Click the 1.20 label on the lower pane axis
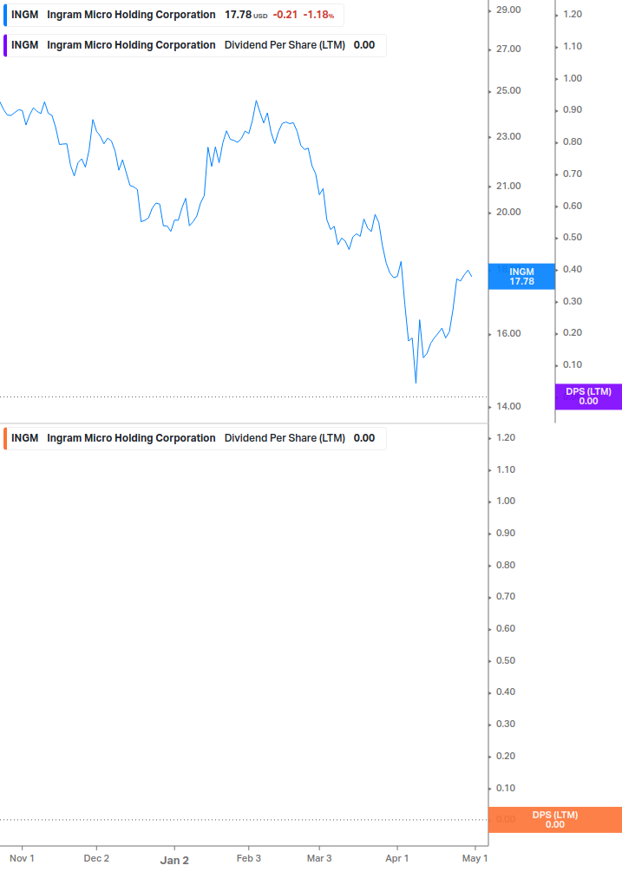Viewport: 622px width, 872px height. [506, 437]
